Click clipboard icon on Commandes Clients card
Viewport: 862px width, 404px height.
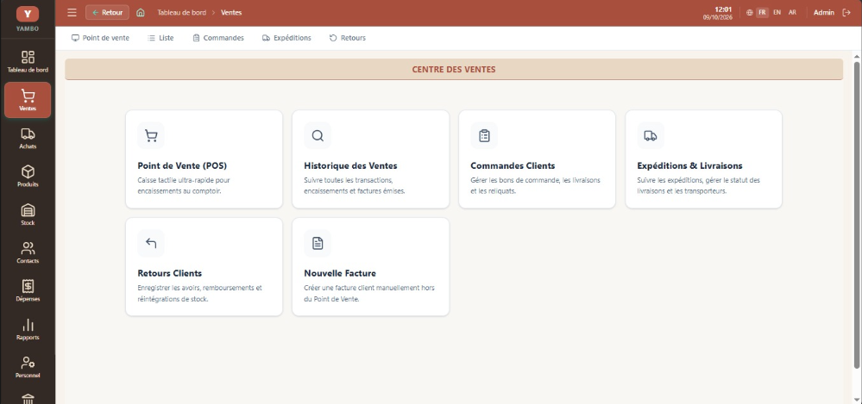click(x=484, y=135)
